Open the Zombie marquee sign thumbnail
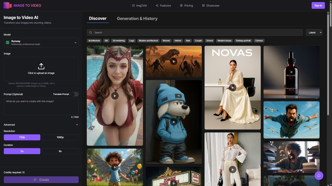 click(x=174, y=176)
